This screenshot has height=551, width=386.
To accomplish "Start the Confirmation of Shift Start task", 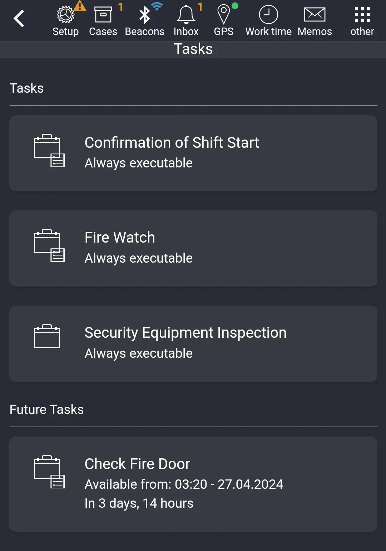I will click(x=193, y=153).
